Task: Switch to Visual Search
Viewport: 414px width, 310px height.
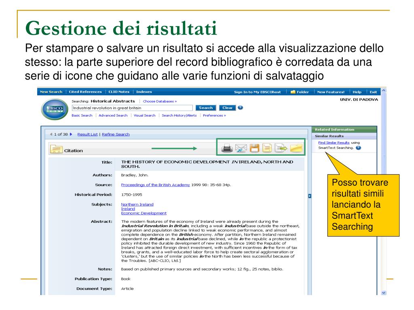Action: [x=144, y=115]
